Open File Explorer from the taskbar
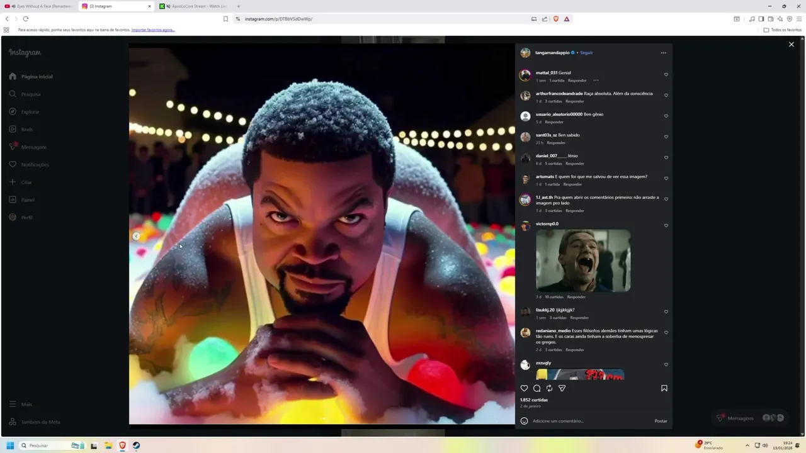The image size is (806, 453). (x=108, y=445)
